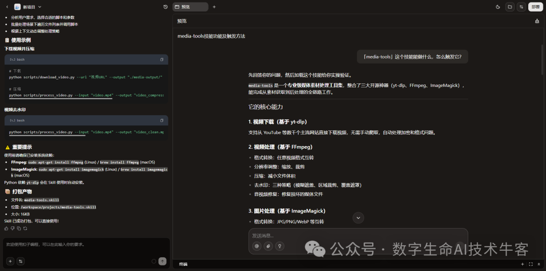Click the second code block horizontal scrollbar
Image resolution: width=546 pixels, height=271 pixels.
47,135
